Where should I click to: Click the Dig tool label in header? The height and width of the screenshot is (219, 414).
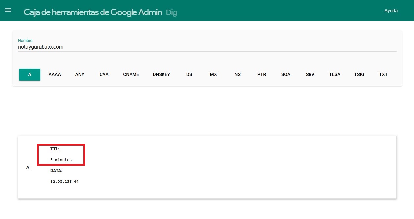[171, 13]
